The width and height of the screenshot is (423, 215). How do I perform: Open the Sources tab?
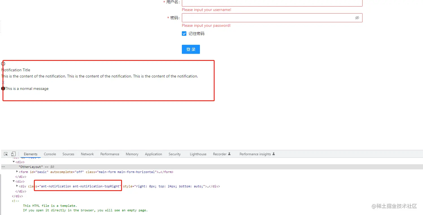(x=68, y=154)
